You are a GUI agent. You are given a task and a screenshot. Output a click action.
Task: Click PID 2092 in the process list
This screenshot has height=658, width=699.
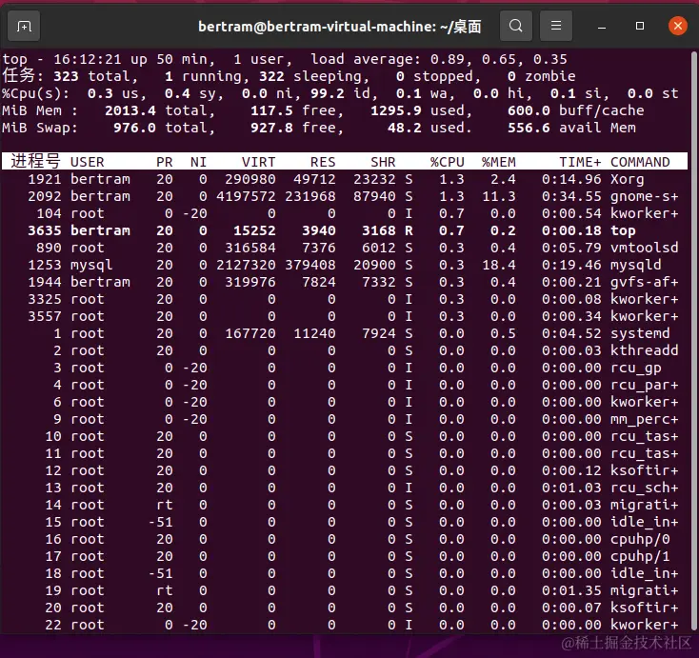coord(45,196)
